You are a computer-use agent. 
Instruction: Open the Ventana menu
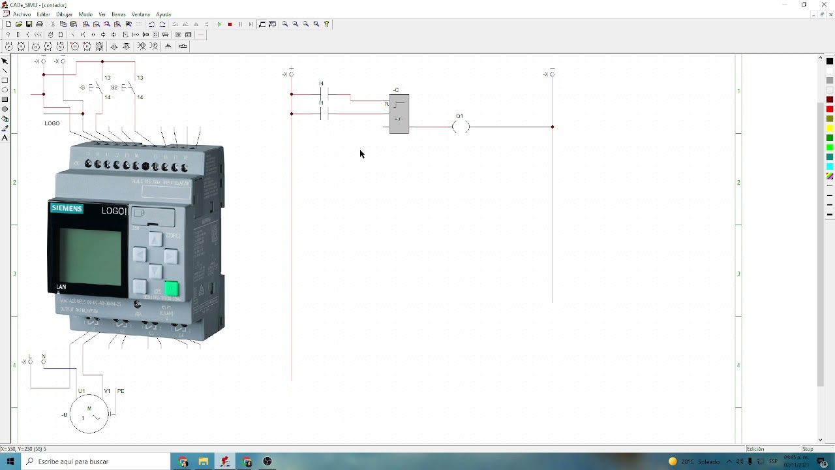click(x=141, y=14)
